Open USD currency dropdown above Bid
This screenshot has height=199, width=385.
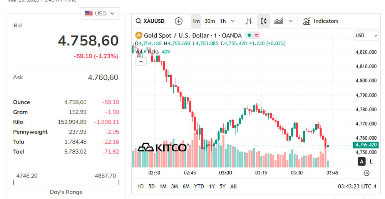pos(100,13)
